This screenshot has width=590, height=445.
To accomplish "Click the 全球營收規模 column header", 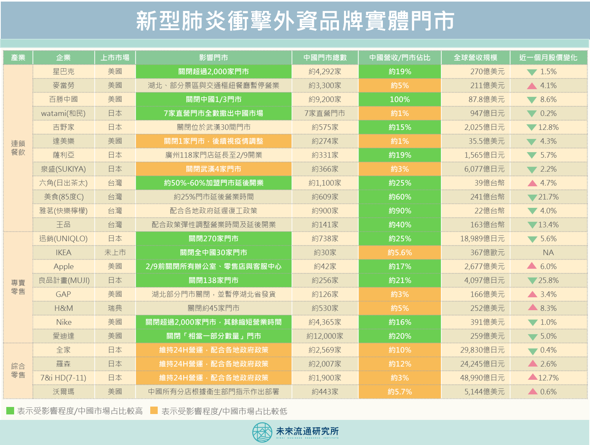I will (x=475, y=58).
